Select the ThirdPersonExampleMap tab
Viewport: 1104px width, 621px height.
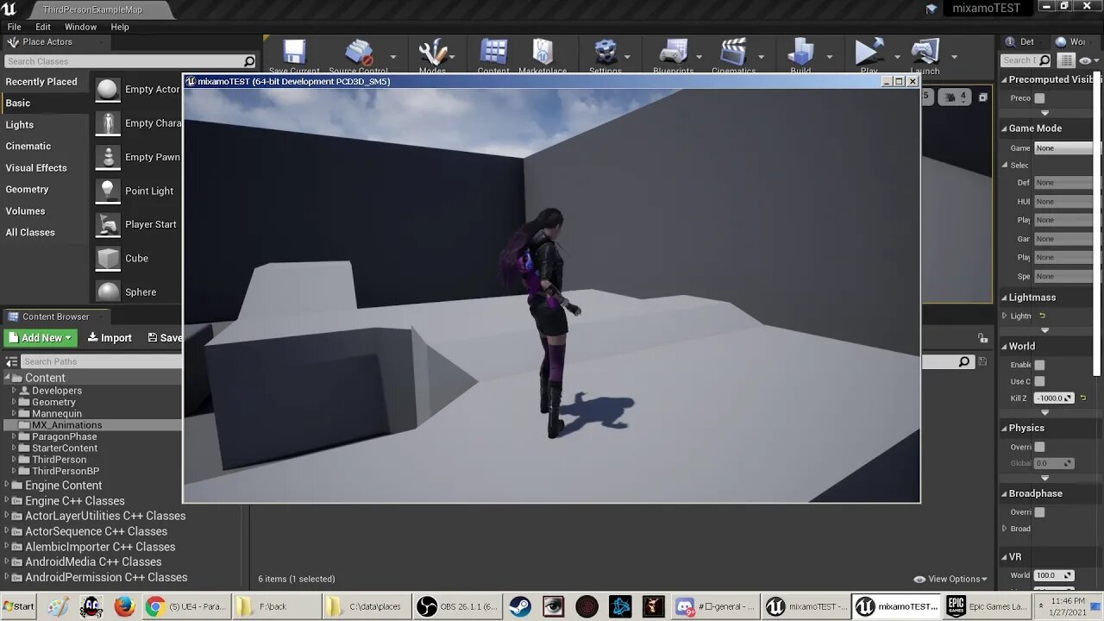(91, 9)
